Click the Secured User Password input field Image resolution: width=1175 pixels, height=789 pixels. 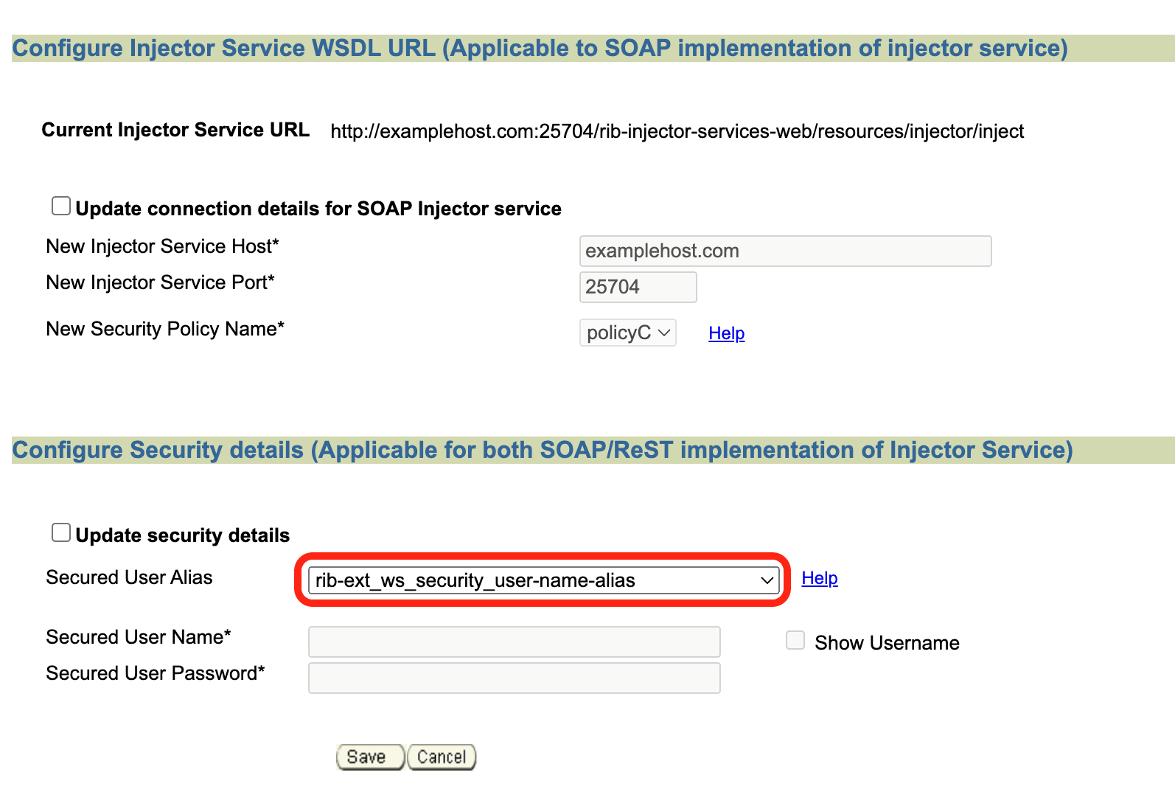pyautogui.click(x=515, y=678)
